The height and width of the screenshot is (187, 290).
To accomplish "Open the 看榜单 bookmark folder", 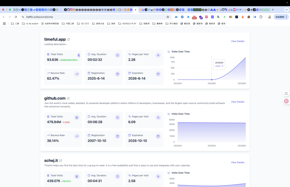I will coord(157,24).
